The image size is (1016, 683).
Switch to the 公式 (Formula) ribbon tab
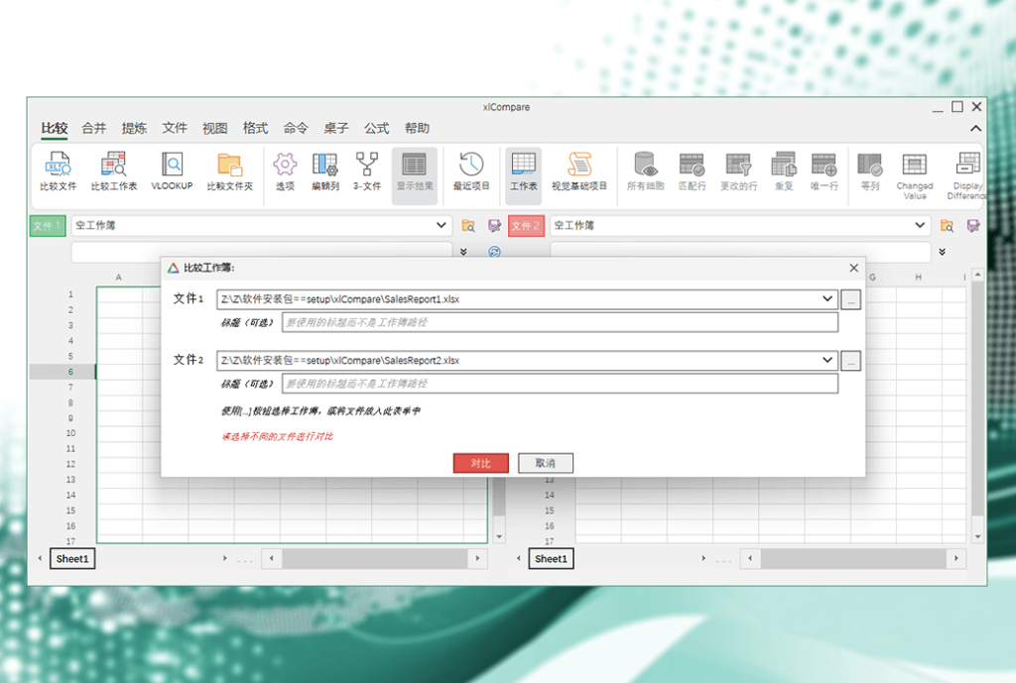tap(376, 128)
